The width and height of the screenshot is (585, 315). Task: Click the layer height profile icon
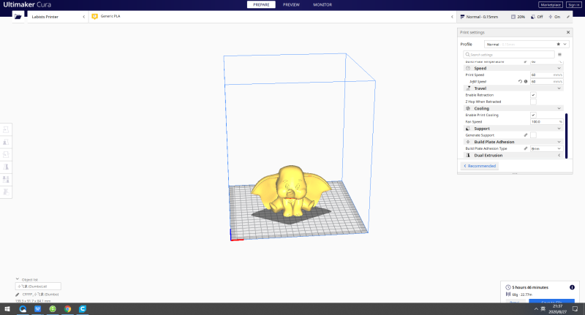(x=463, y=17)
